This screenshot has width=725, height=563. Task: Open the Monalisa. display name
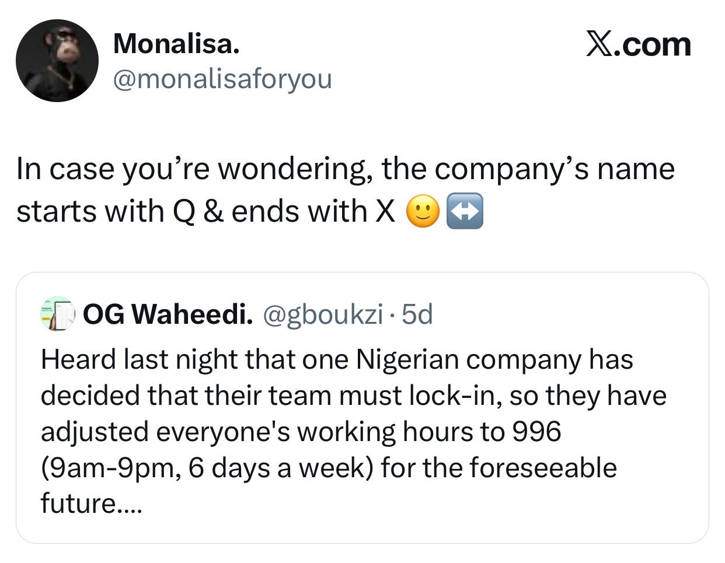[176, 44]
